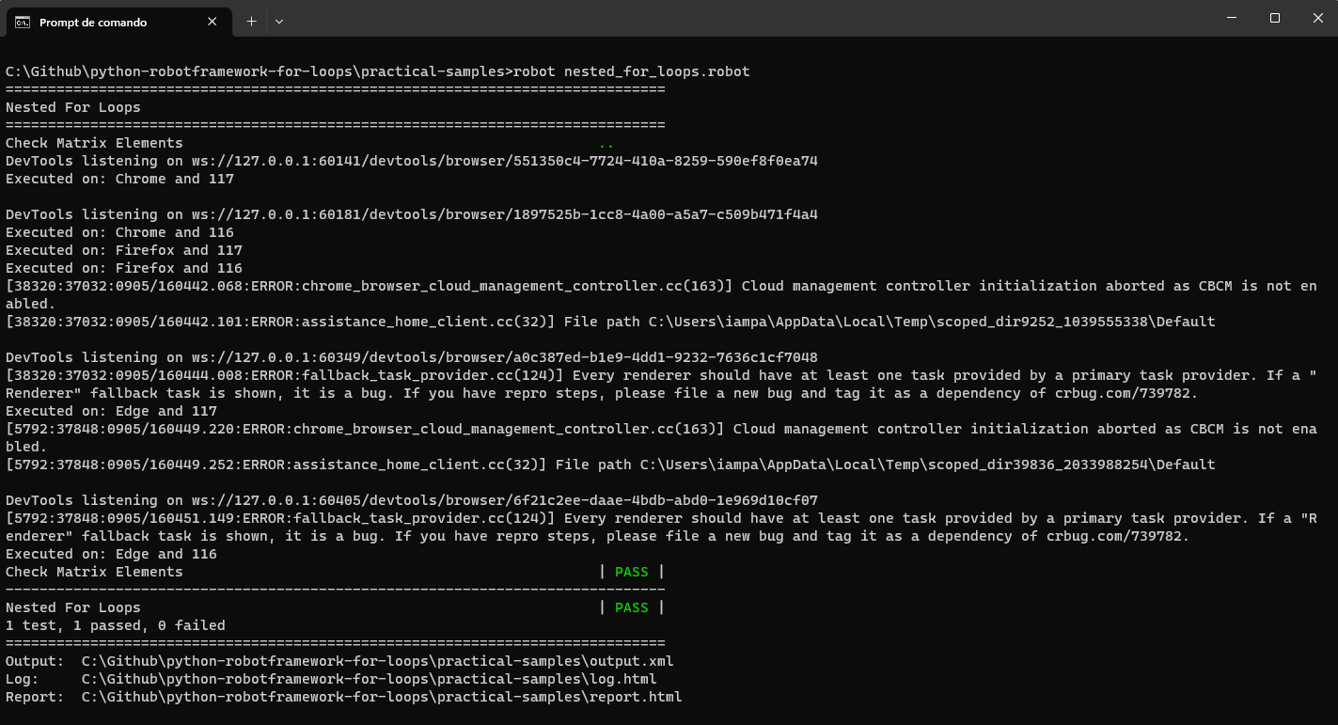Click the output.xml file path
Viewport: 1338px width, 725px height.
377,661
